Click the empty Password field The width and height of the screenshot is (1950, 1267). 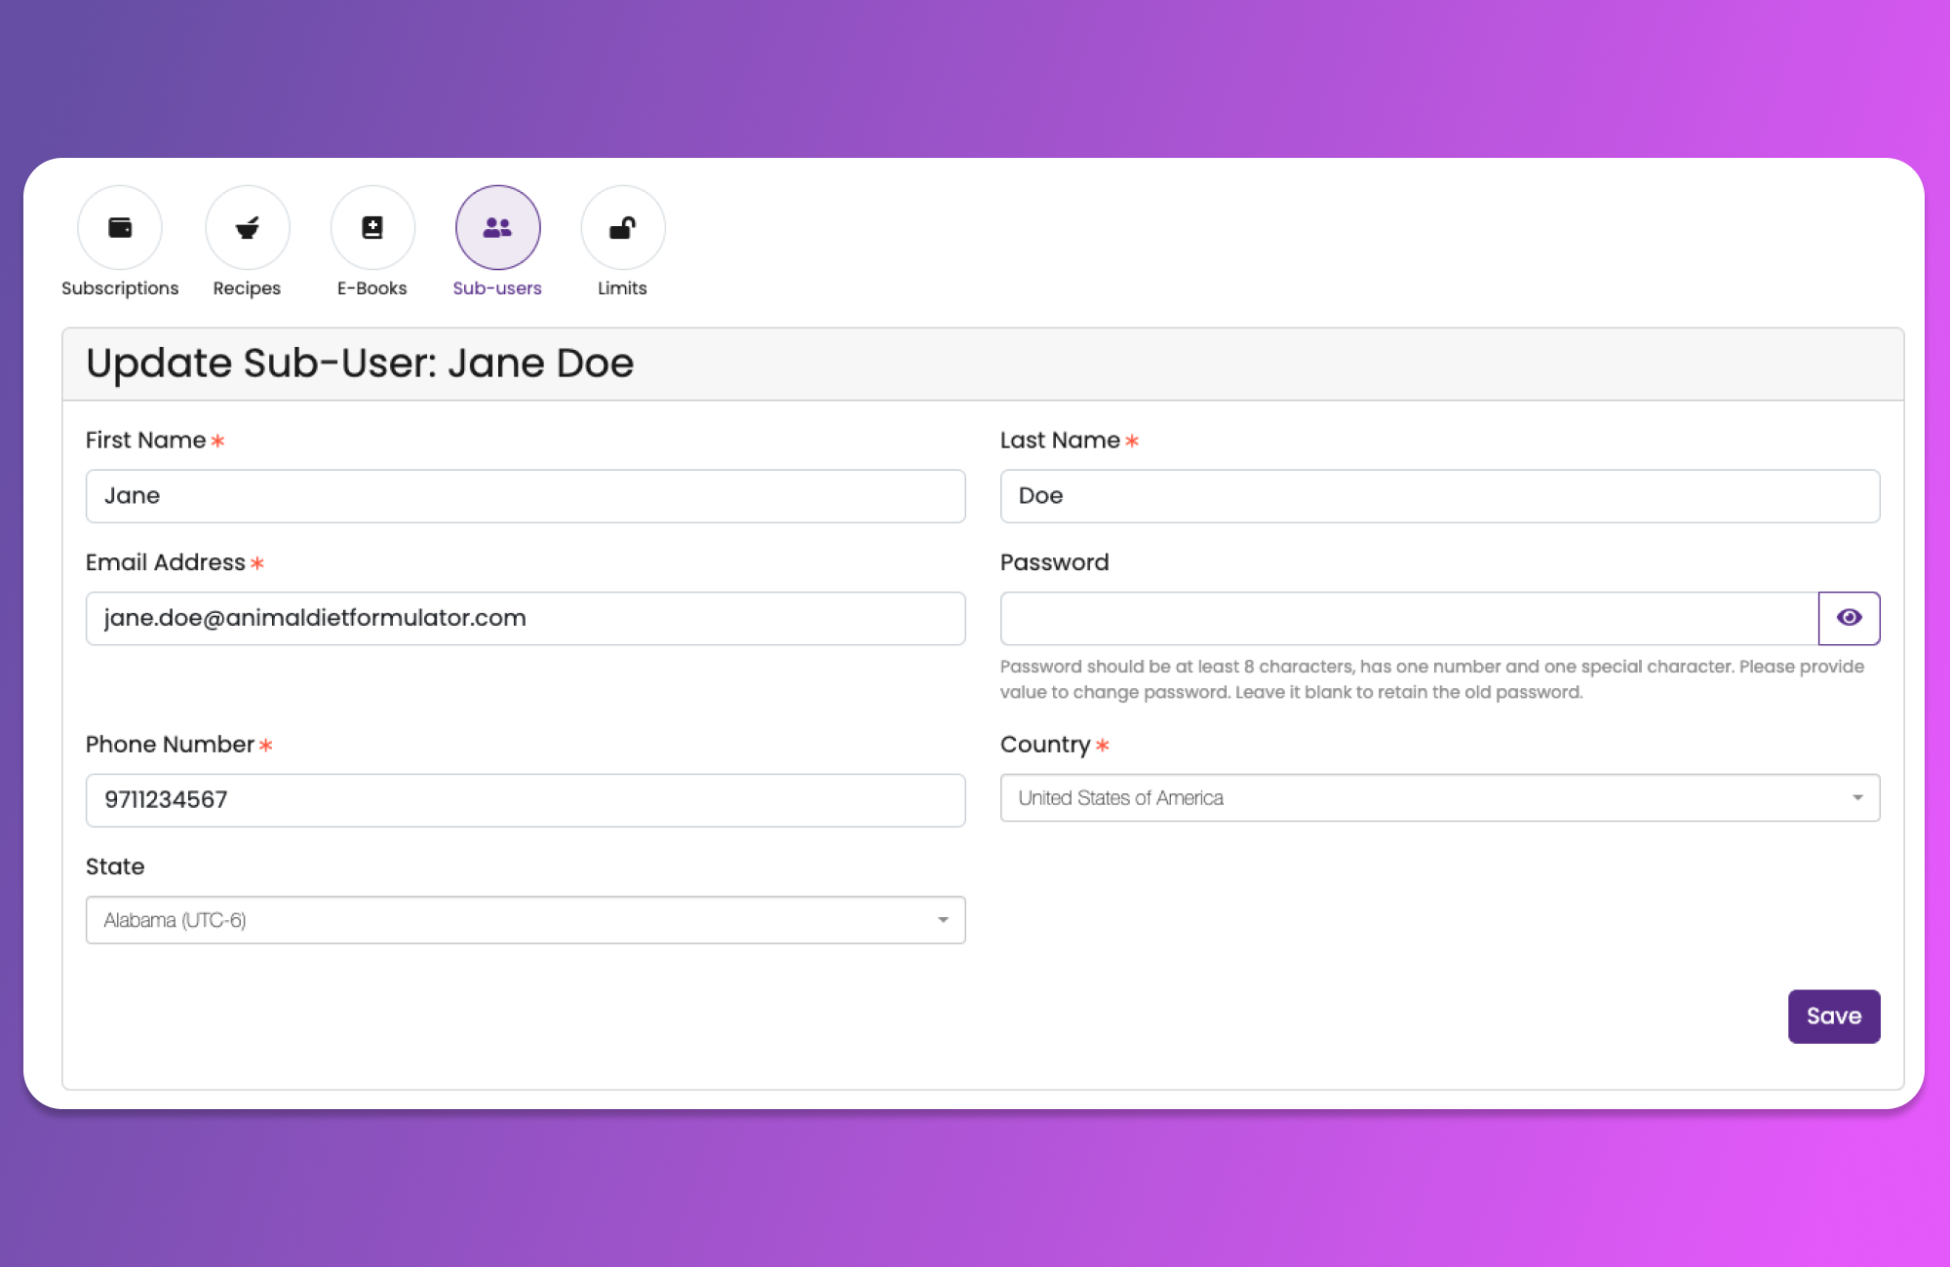[1408, 618]
